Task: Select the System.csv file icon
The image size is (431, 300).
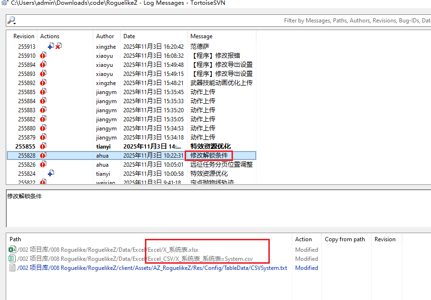Action: (x=12, y=258)
